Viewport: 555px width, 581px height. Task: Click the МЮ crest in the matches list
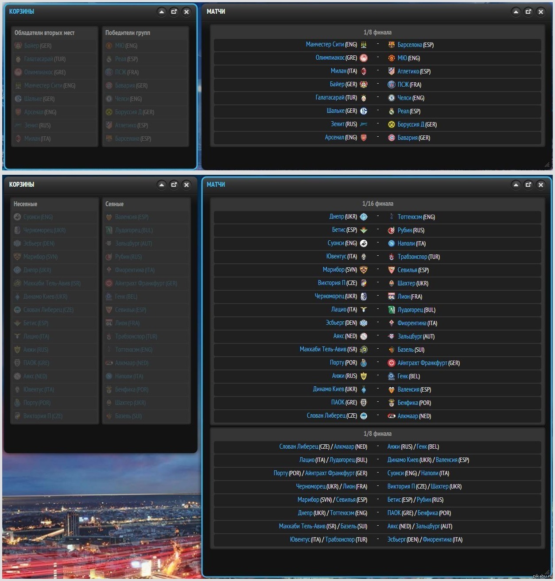pos(392,58)
